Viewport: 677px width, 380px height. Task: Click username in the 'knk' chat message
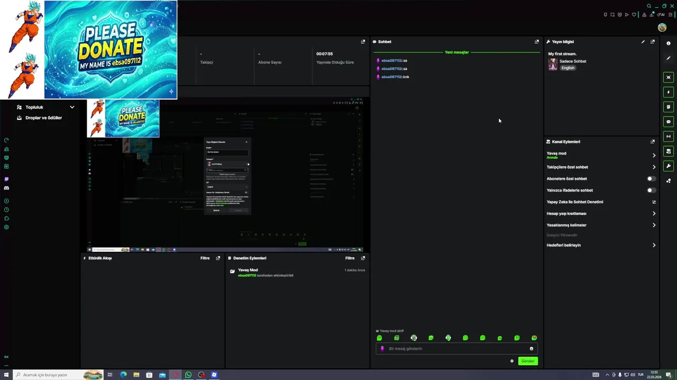tap(391, 77)
